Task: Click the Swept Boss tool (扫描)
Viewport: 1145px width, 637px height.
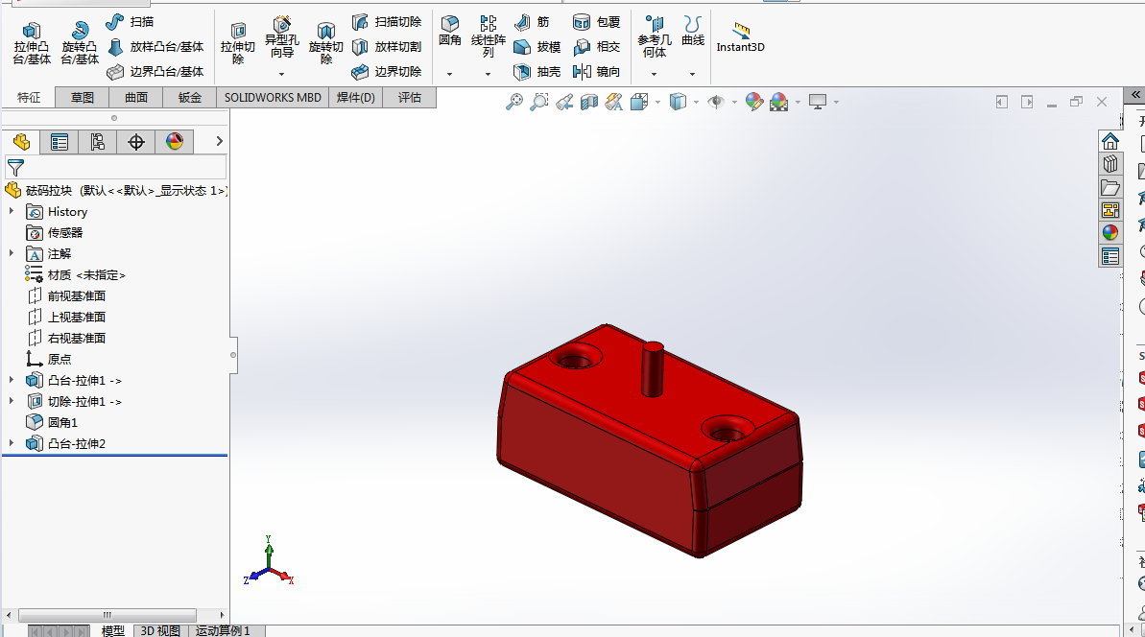Action: pyautogui.click(x=130, y=22)
